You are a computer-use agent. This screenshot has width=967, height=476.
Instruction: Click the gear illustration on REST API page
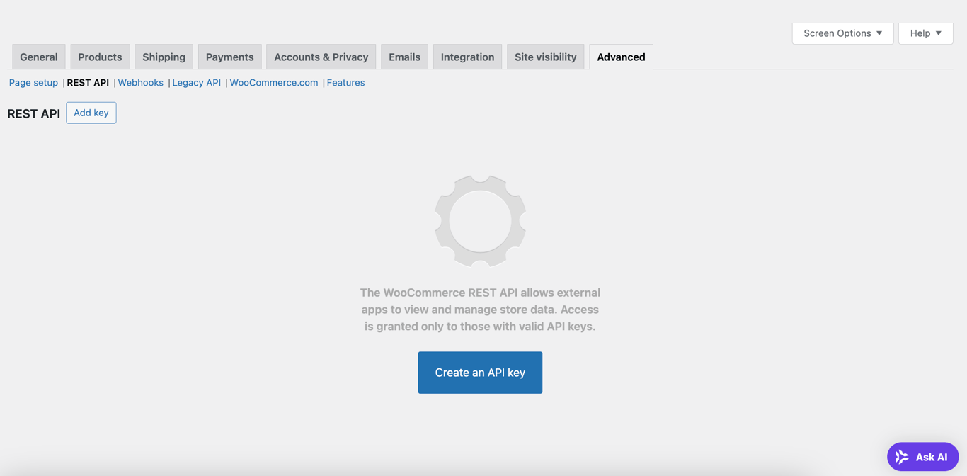pyautogui.click(x=480, y=220)
